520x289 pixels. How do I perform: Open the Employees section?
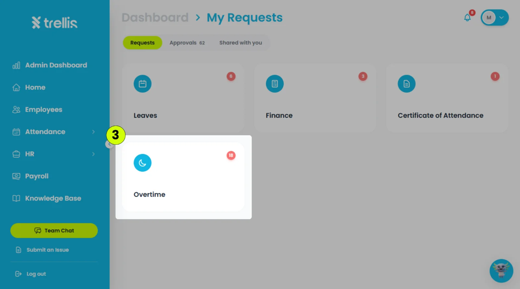coord(44,110)
